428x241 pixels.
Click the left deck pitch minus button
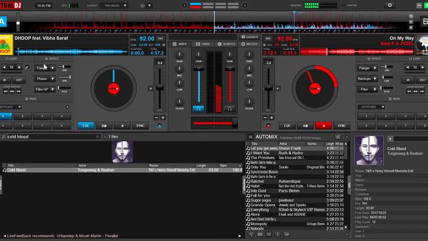pyautogui.click(x=156, y=118)
